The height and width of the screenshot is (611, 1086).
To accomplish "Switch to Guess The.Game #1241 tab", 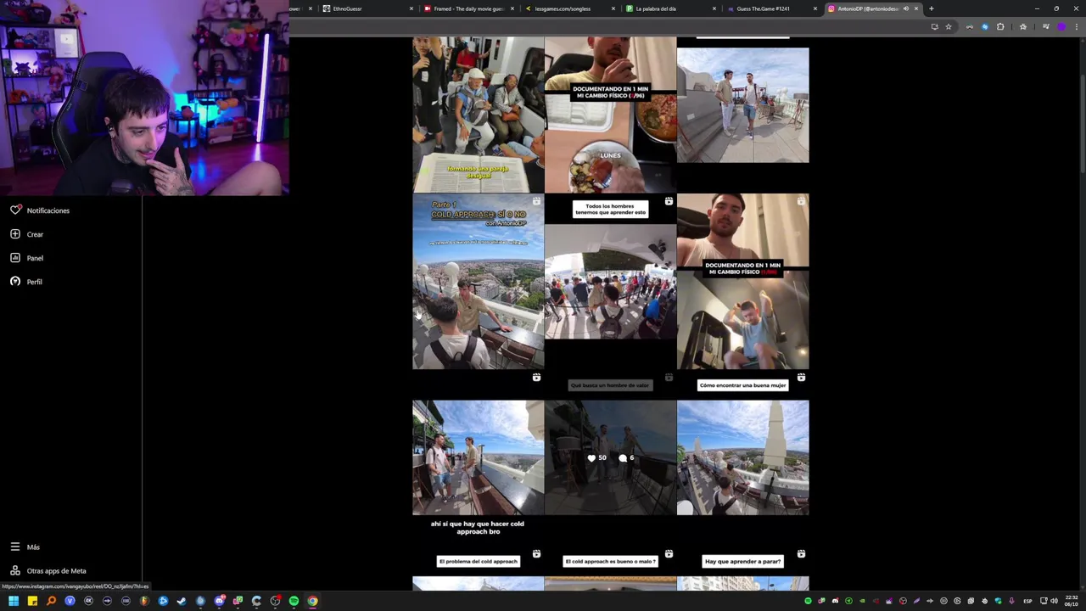I will coord(771,8).
